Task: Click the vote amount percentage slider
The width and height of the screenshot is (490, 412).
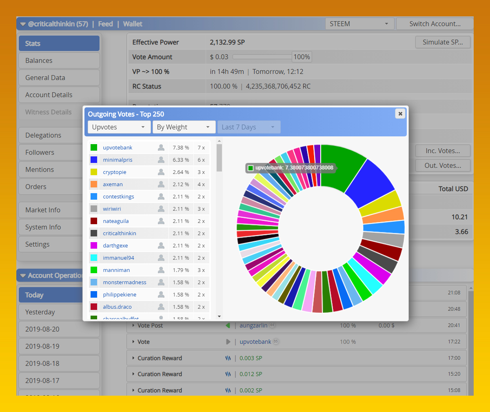Action: tap(262, 57)
